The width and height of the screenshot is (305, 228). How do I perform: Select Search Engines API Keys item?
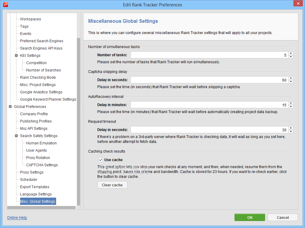coord(41,48)
